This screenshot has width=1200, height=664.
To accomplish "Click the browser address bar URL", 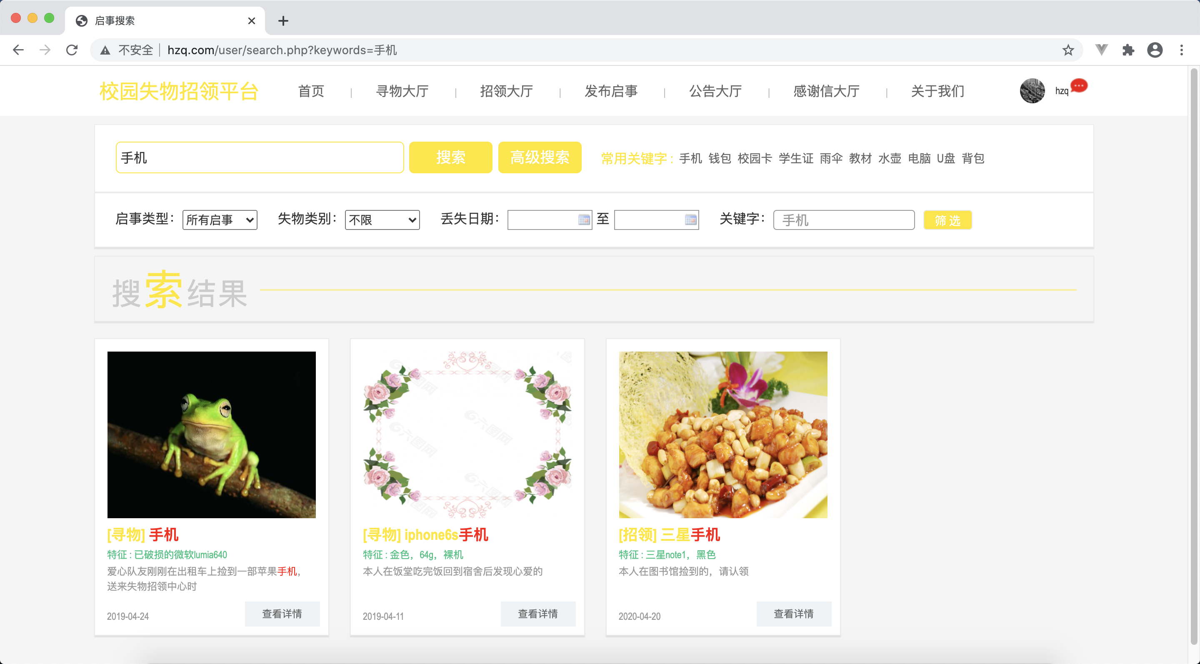I will pos(282,50).
